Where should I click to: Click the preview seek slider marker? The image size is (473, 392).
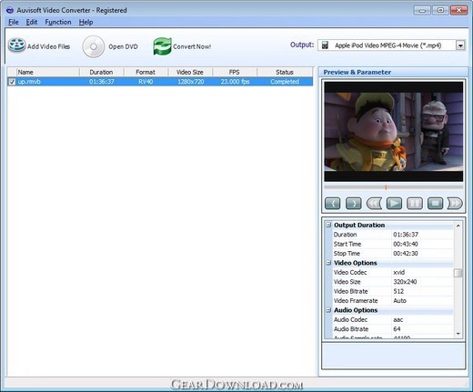click(x=386, y=187)
